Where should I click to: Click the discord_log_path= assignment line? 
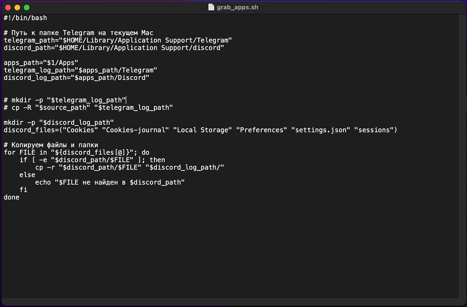click(76, 78)
